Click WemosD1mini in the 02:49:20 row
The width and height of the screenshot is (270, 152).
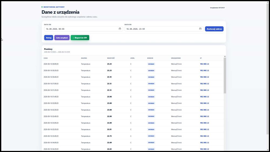pos(176,116)
